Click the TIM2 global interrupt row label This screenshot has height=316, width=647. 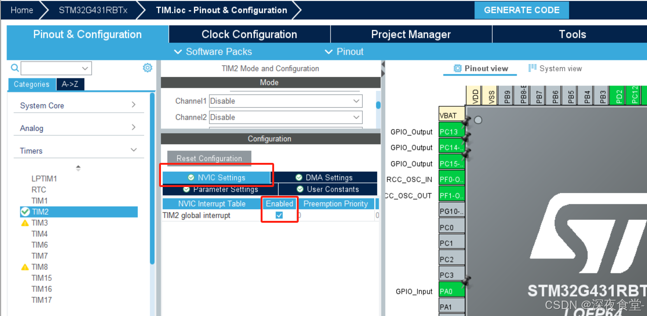click(196, 215)
